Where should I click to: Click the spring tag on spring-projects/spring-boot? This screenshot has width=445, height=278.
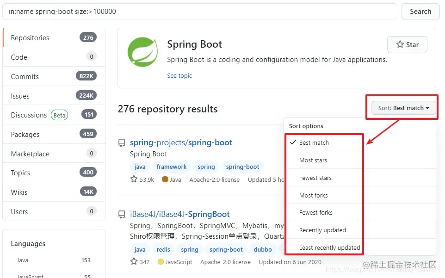[206, 167]
